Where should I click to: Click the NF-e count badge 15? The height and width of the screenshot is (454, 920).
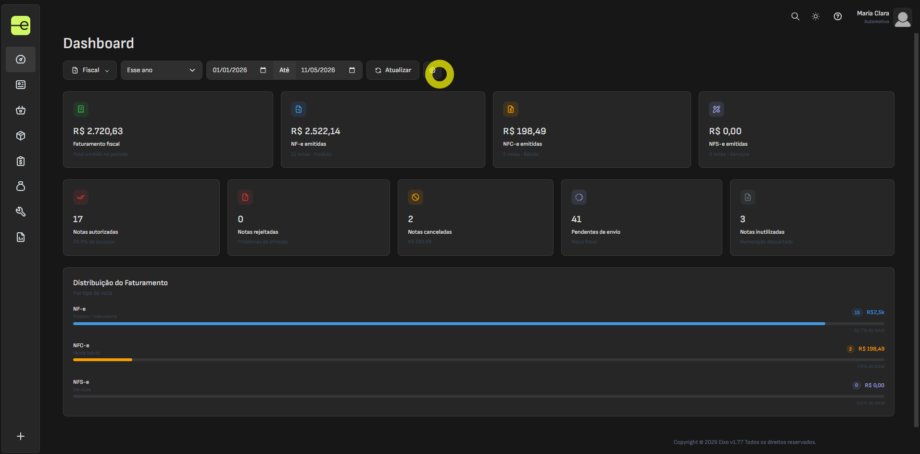[857, 313]
